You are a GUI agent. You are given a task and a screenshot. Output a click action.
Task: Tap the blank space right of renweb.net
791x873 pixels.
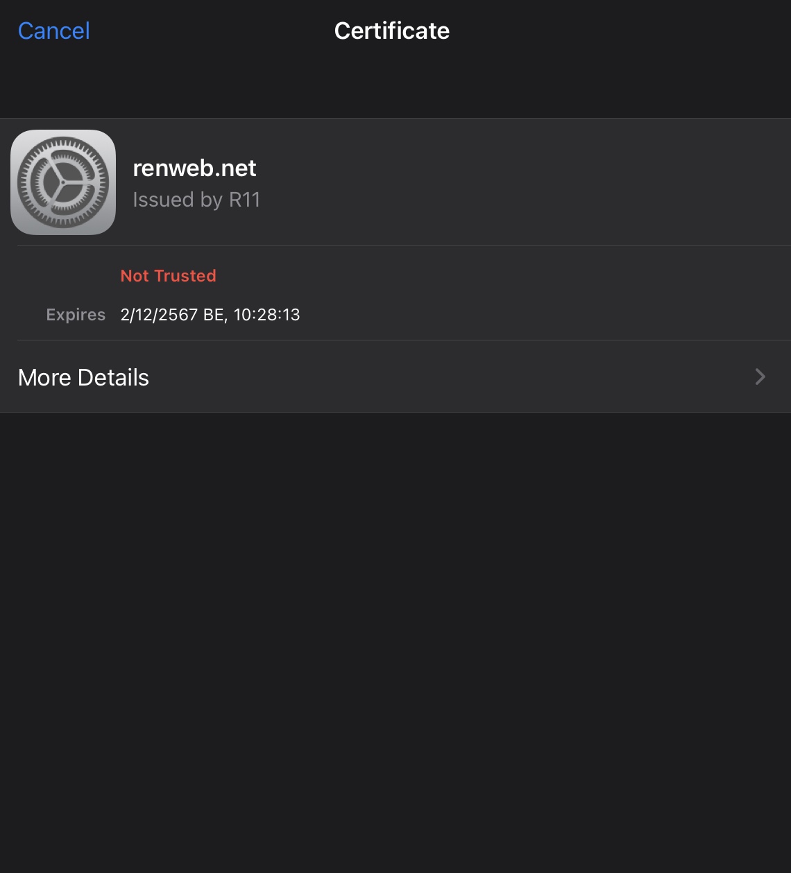tap(520, 168)
